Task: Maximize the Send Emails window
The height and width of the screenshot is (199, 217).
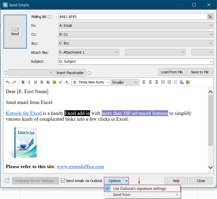Action: coord(194,5)
